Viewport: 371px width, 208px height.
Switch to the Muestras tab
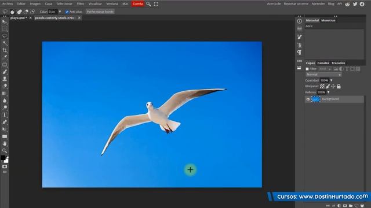328,21
